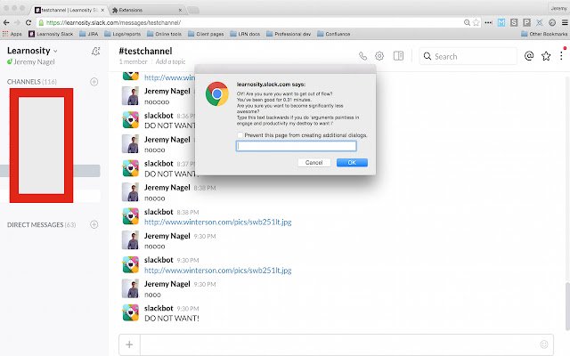
Task: Click the #testchannel title
Action: 145,52
